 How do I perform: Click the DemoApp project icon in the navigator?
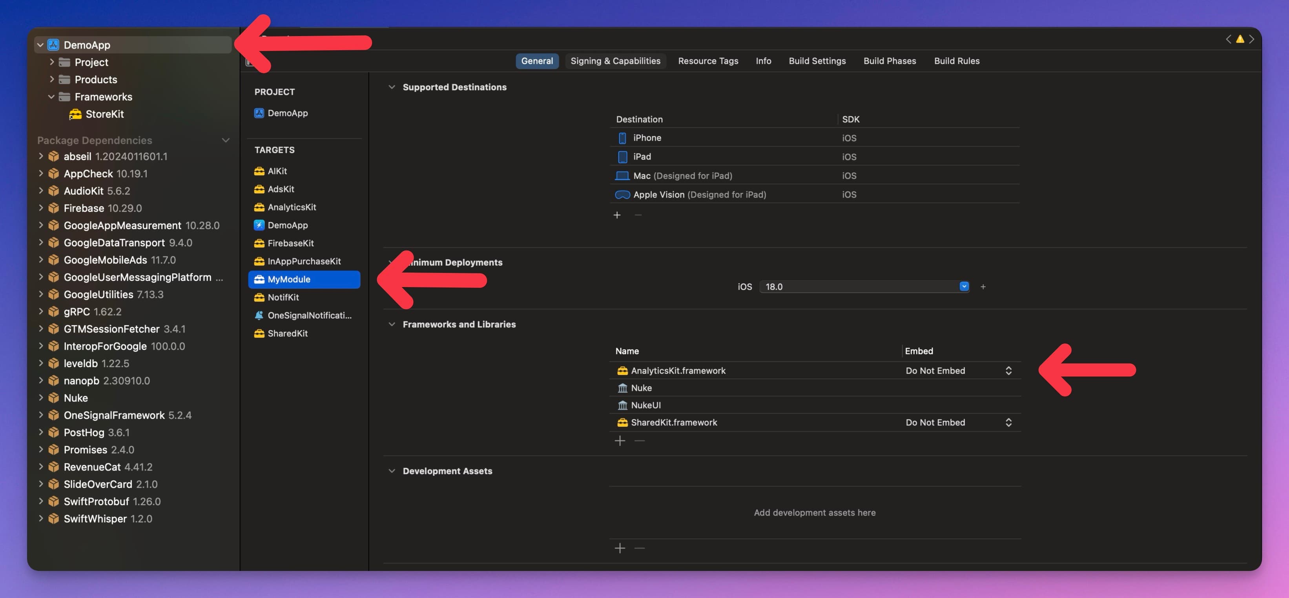(53, 45)
